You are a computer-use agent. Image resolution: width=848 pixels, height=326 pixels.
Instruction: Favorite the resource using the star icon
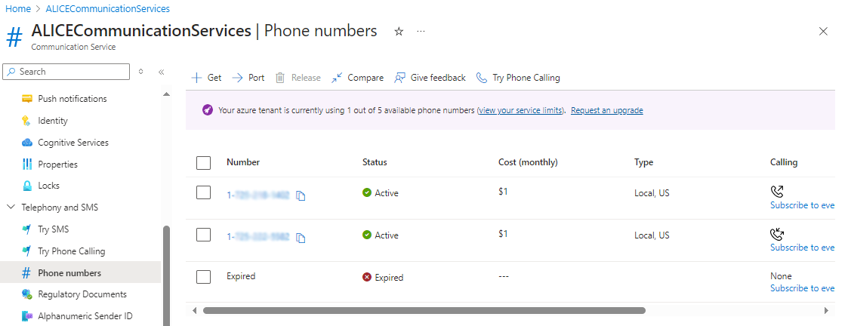coord(399,32)
